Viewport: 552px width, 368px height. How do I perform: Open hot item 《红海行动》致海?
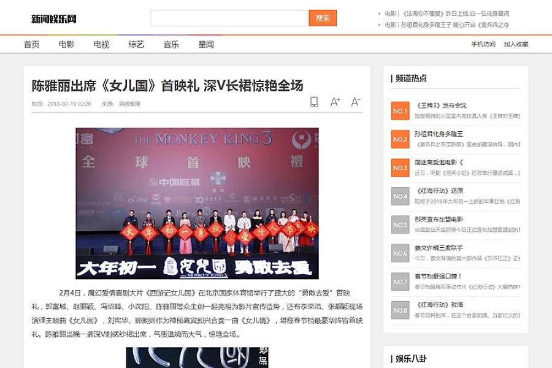[x=439, y=305]
